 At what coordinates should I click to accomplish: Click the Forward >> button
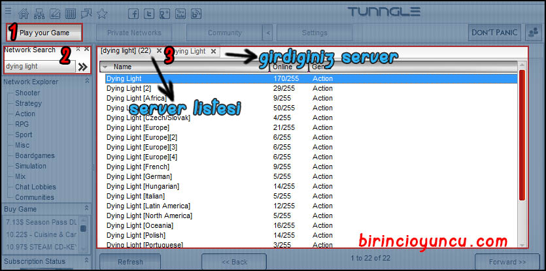(x=507, y=262)
